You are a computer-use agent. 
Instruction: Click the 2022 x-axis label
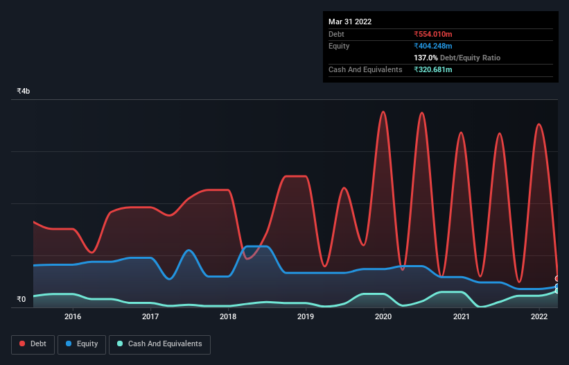[x=539, y=316]
